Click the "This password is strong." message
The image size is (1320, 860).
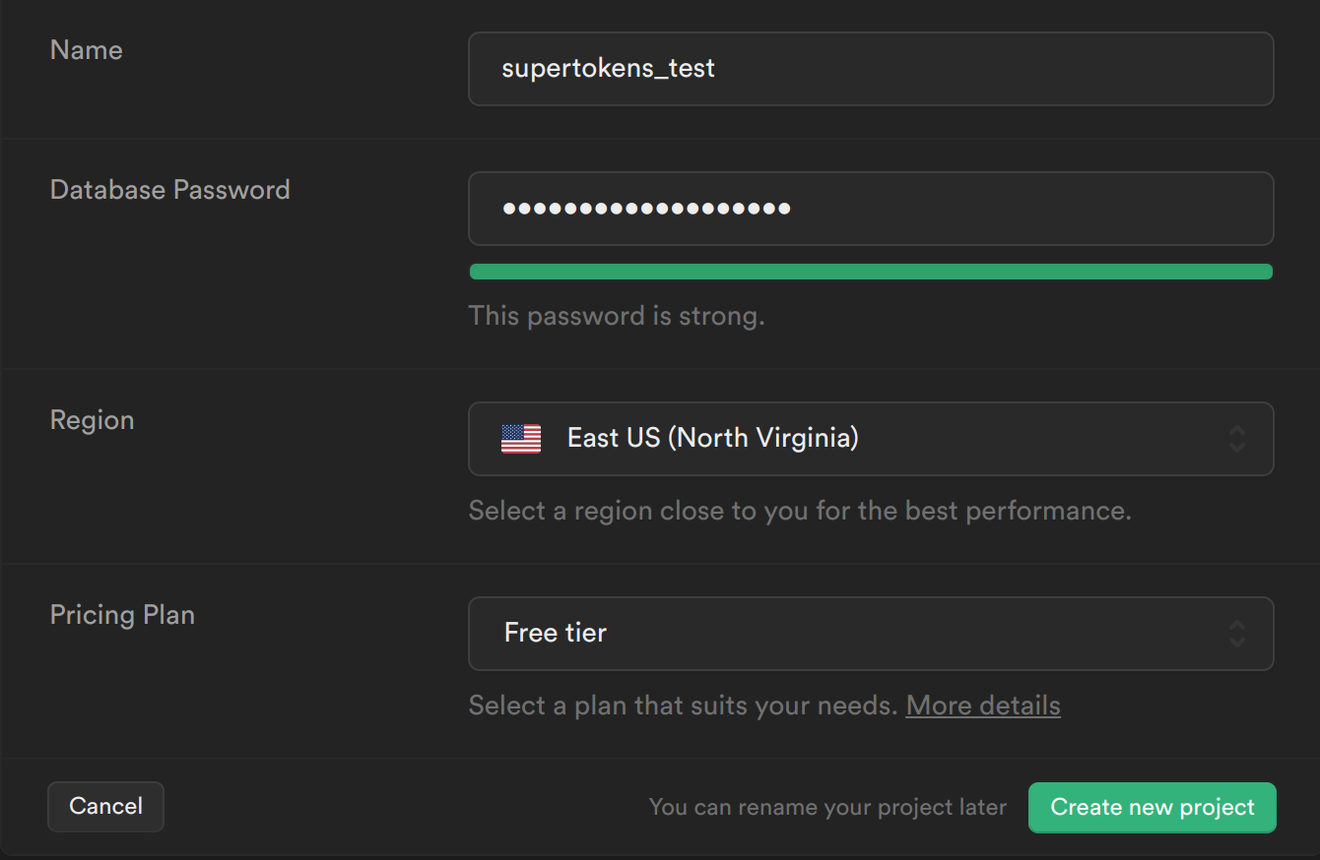(x=617, y=316)
